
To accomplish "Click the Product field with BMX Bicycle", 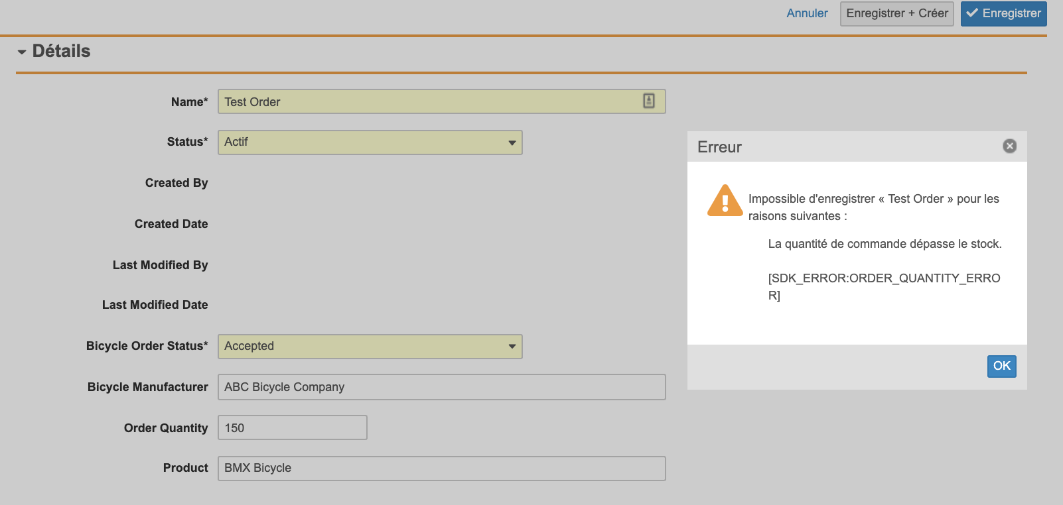I will coord(441,468).
